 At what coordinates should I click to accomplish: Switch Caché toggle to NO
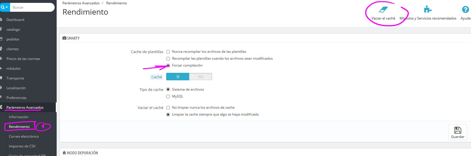200,77
